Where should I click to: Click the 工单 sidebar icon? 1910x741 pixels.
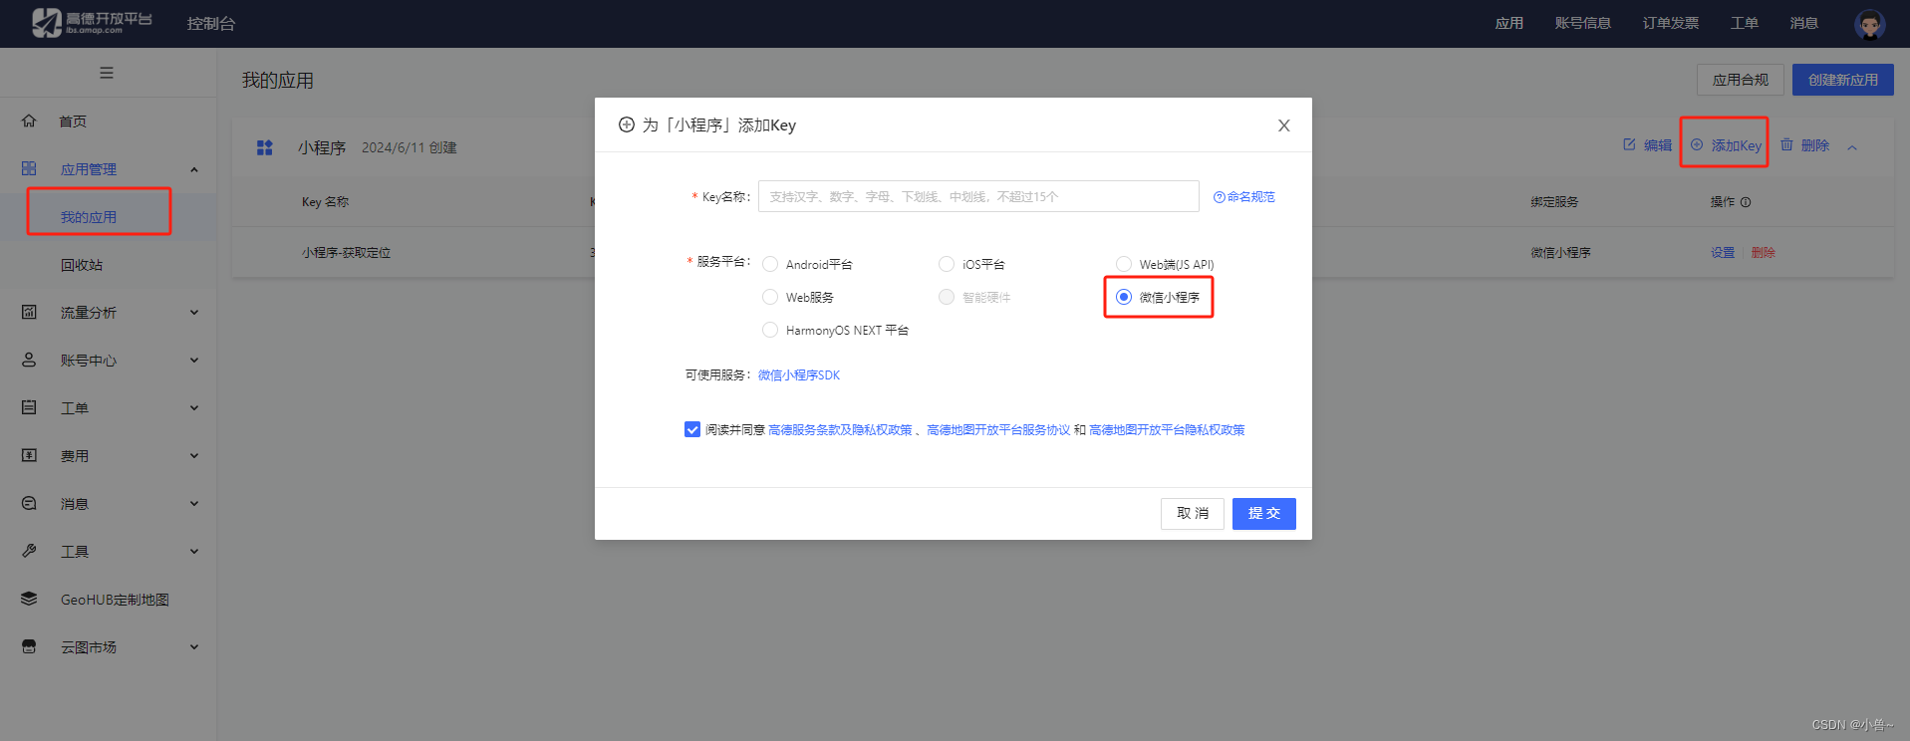coord(29,407)
